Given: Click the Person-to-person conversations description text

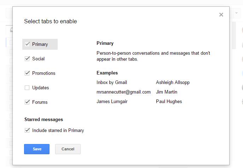Looking at the screenshot, I should click(x=153, y=56).
